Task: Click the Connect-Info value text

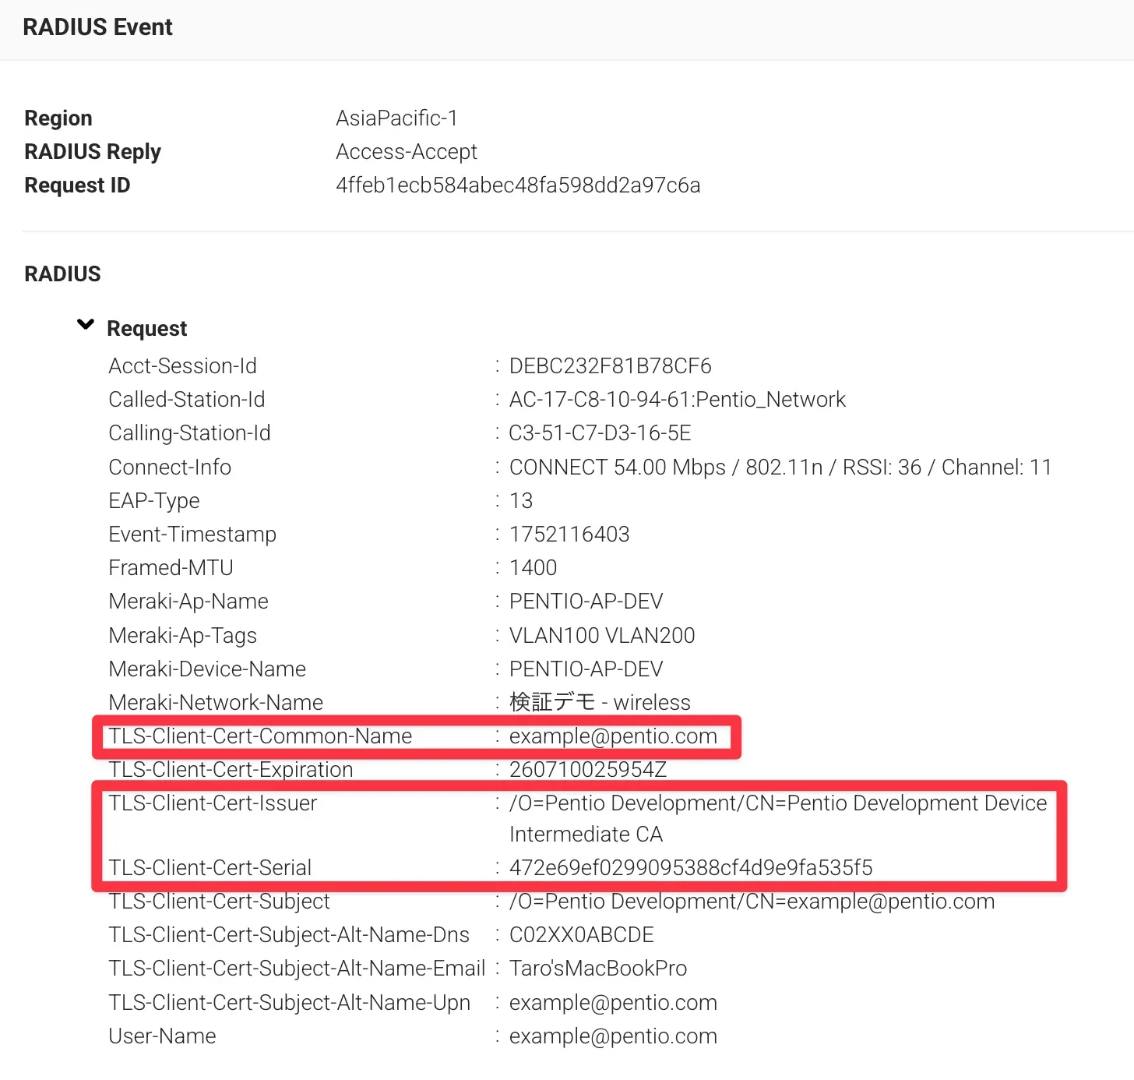Action: [x=780, y=468]
